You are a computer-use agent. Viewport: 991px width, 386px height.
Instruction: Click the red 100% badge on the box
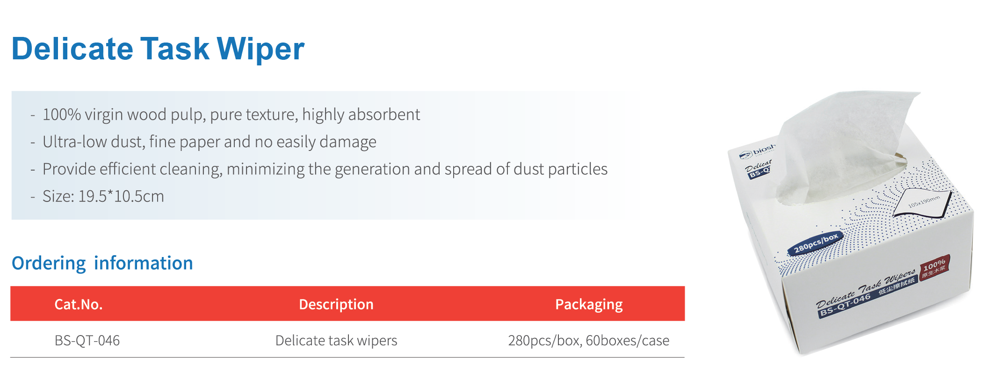[934, 268]
